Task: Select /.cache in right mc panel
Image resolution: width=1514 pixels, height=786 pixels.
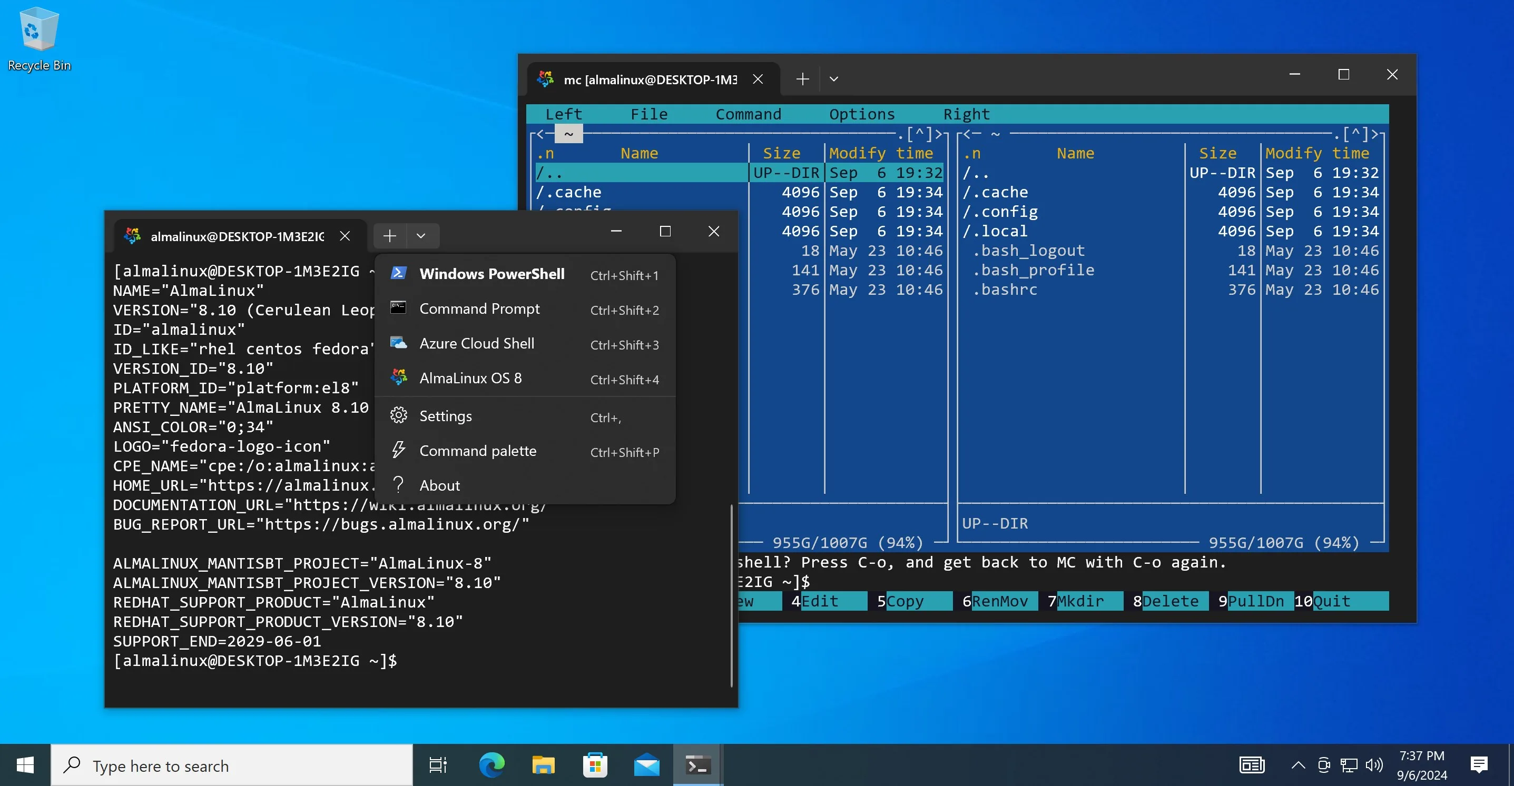Action: pyautogui.click(x=1171, y=192)
